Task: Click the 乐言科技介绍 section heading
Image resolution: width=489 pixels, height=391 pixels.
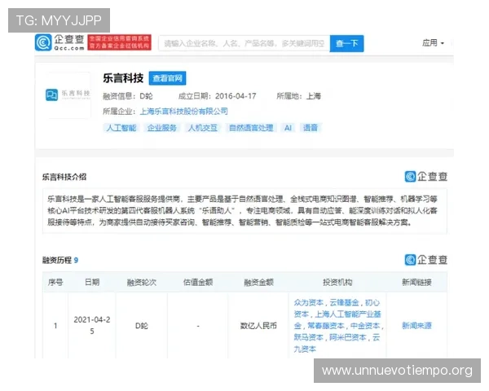Action: click(x=64, y=177)
